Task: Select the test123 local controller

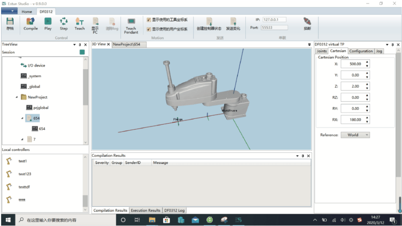Action: click(24, 174)
